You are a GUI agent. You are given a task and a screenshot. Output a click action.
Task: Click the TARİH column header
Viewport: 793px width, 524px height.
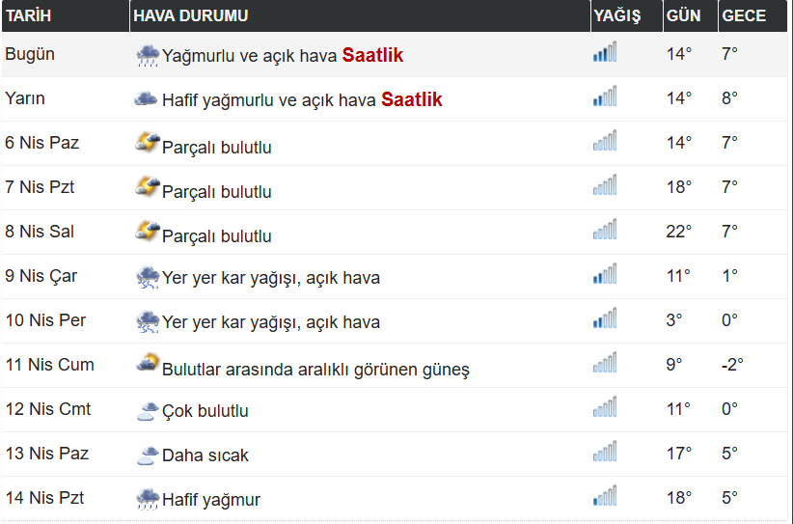coord(66,15)
